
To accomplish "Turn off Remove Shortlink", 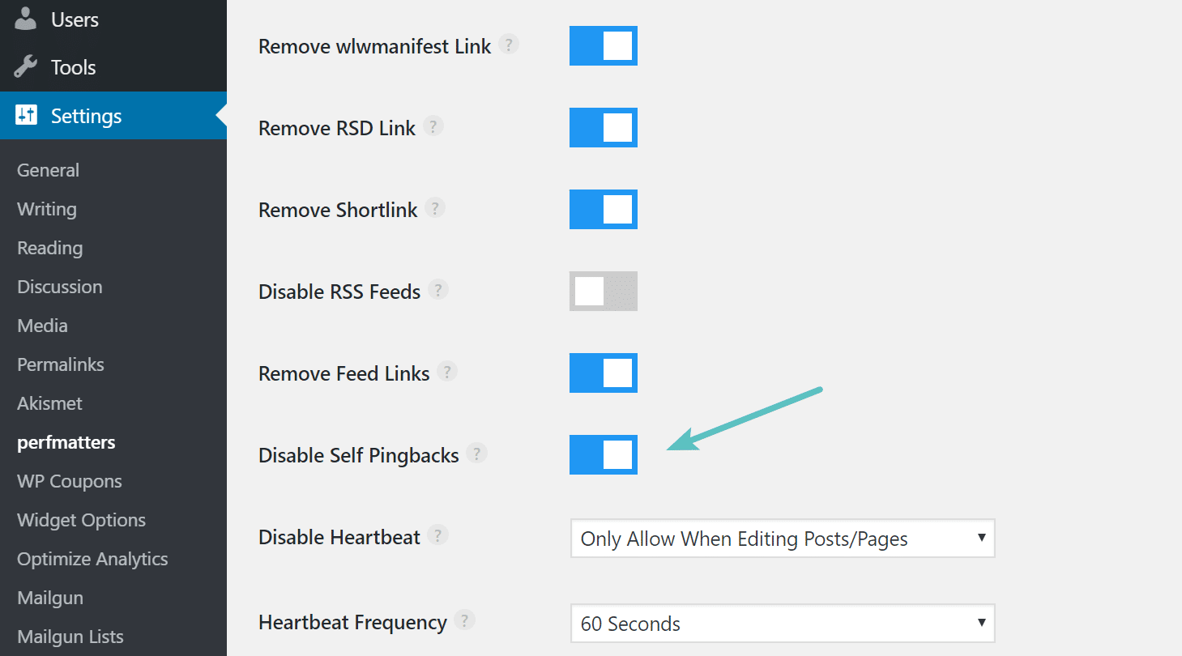I will [x=603, y=209].
